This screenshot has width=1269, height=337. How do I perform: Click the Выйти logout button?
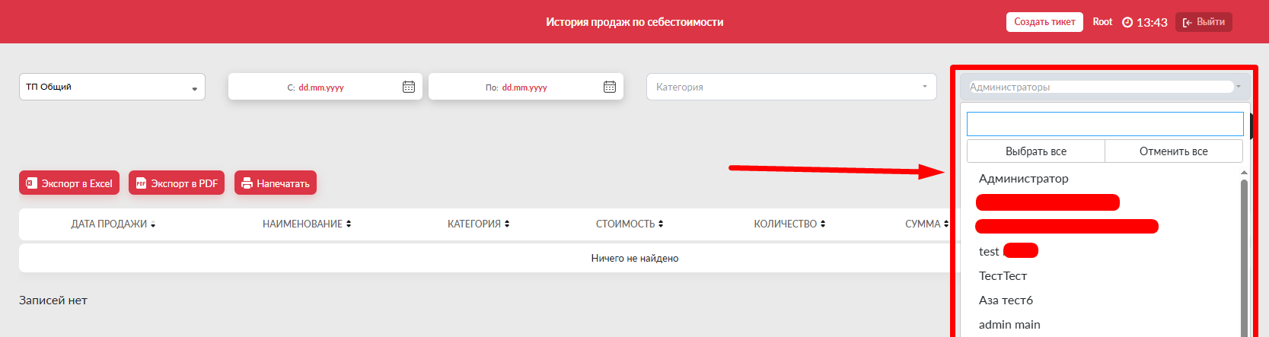click(x=1204, y=22)
